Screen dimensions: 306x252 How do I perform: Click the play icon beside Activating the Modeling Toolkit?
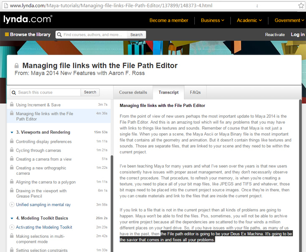click(11, 227)
